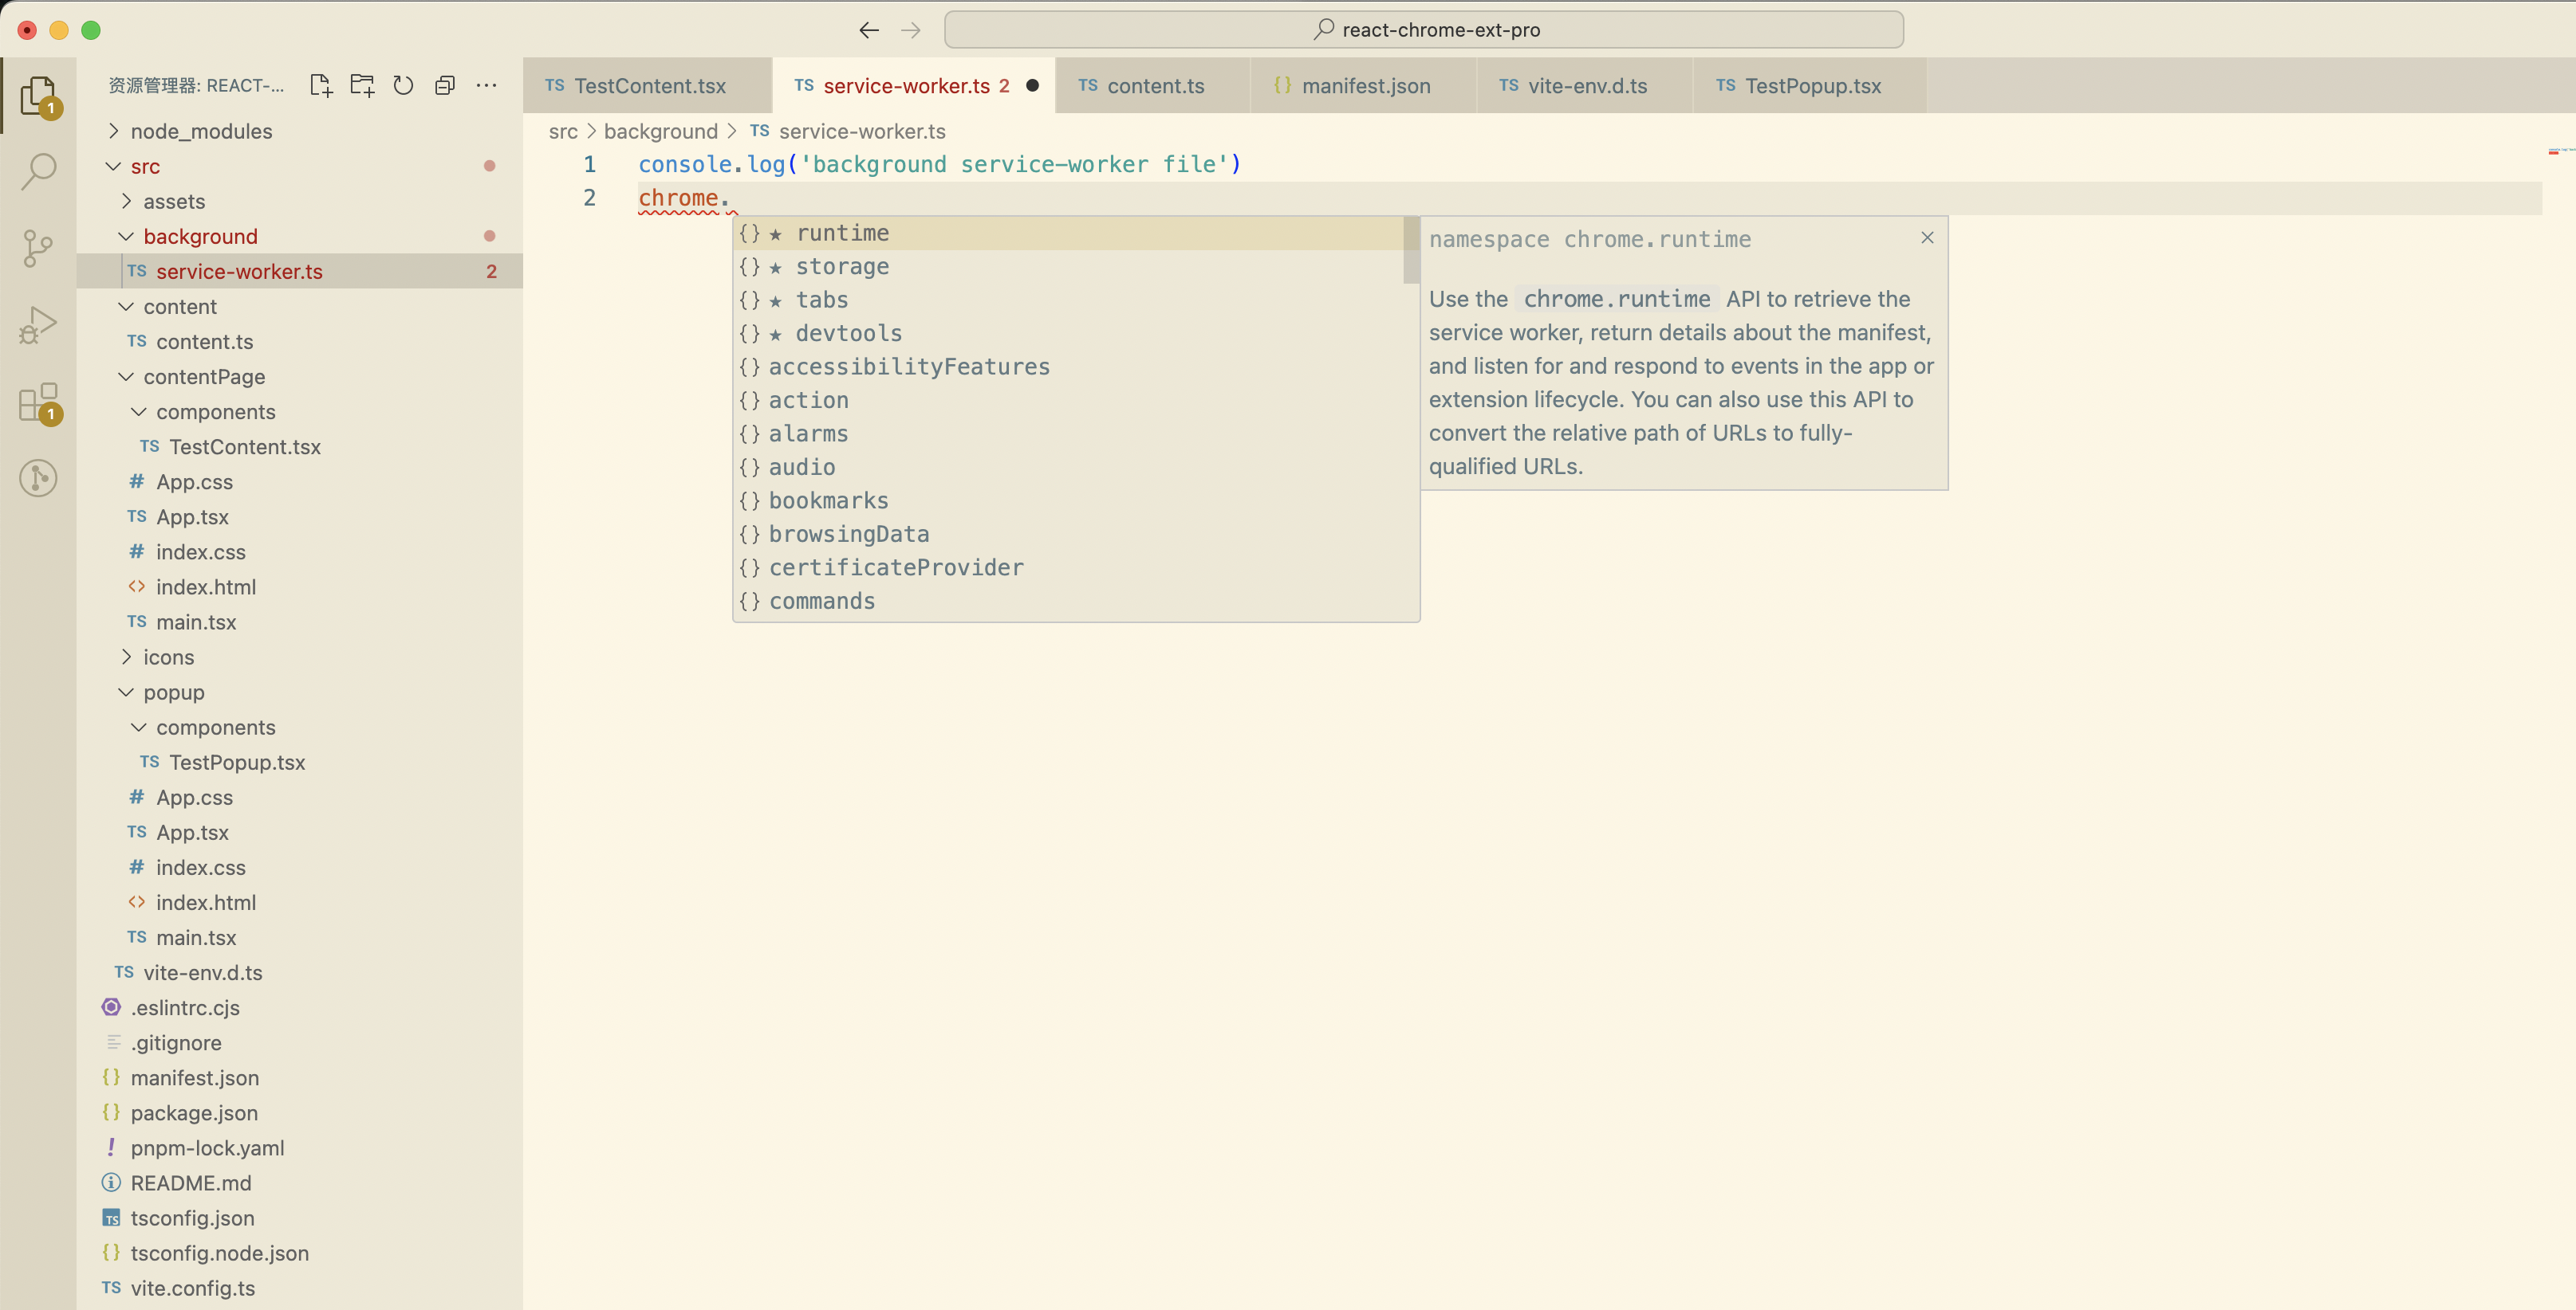Screen dimensions: 2576x1310
Task: Refresh the explorer file tree
Action: (x=403, y=86)
